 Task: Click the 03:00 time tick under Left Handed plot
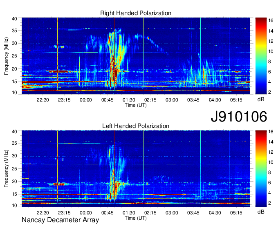(x=172, y=213)
